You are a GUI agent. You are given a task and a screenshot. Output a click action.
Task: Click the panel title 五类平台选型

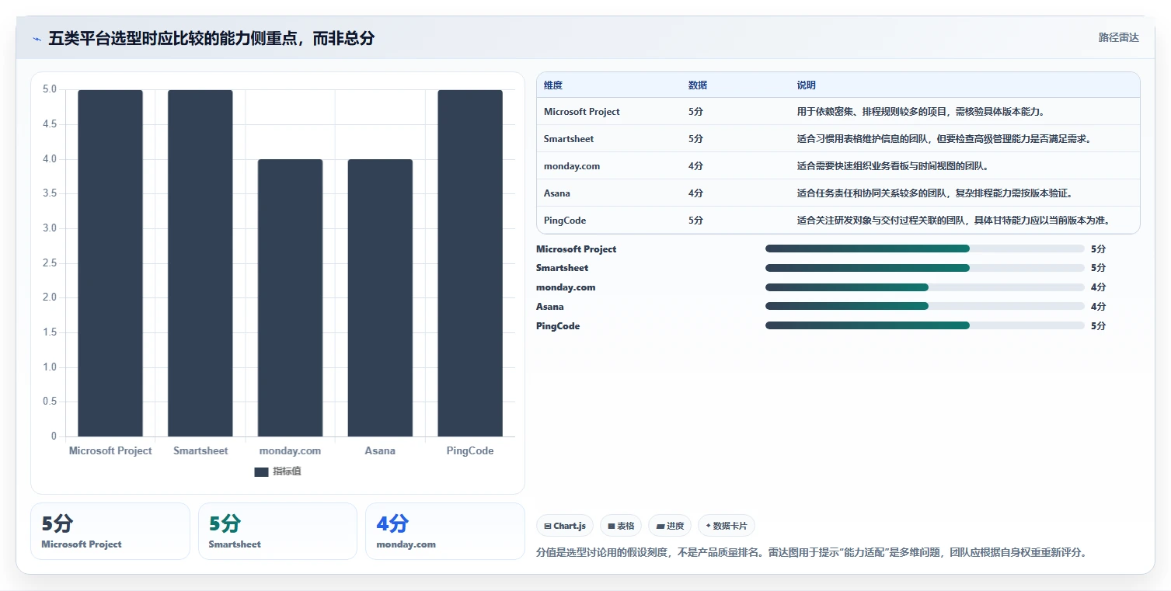coord(211,39)
